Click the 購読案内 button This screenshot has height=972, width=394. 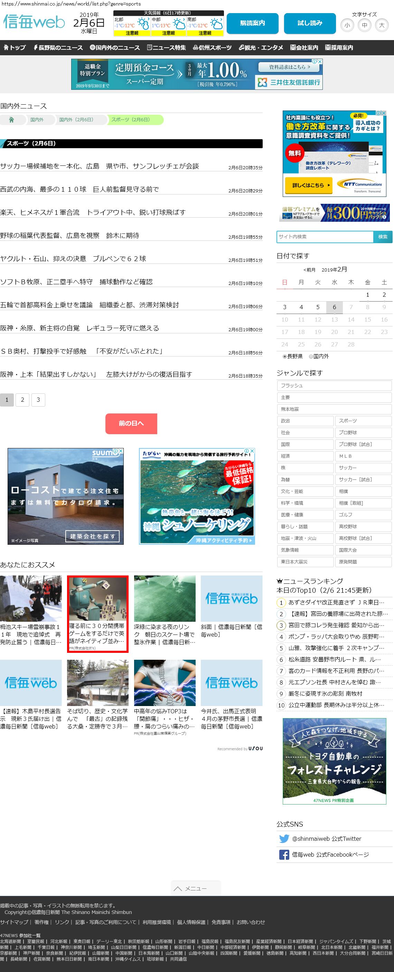click(x=253, y=23)
